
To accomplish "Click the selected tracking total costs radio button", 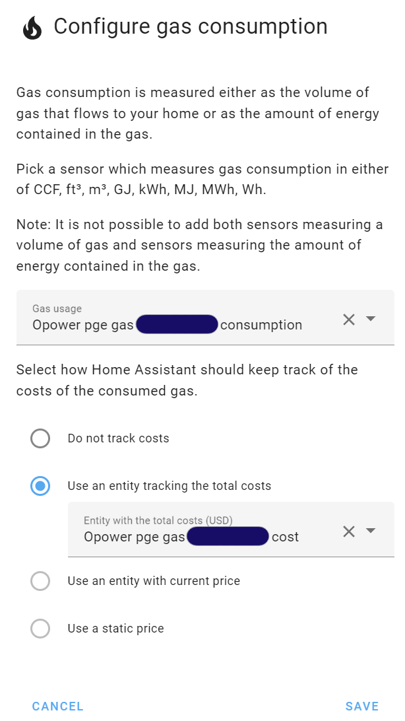I will point(40,486).
